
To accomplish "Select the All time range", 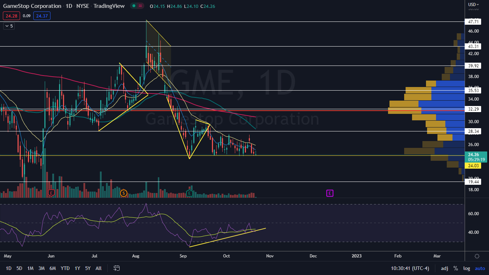I will (98, 268).
